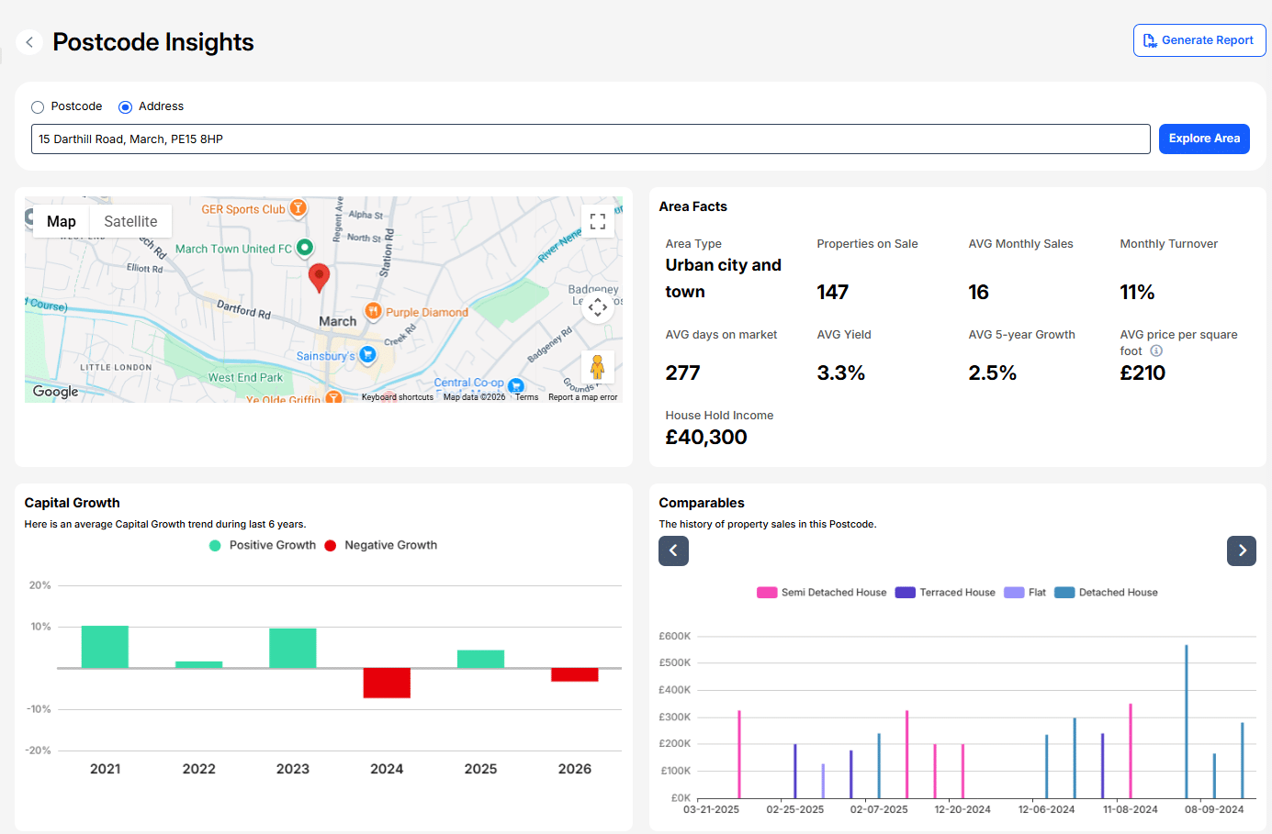Click the Capital Growth heading
Viewport: 1272px width, 834px height.
[73, 503]
